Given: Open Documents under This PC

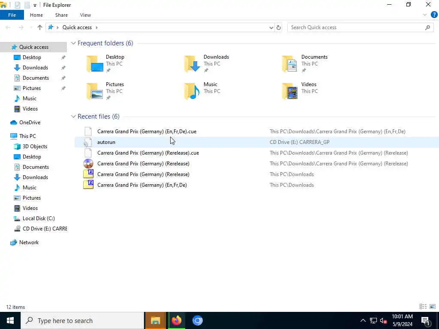Looking at the screenshot, I should [x=36, y=167].
